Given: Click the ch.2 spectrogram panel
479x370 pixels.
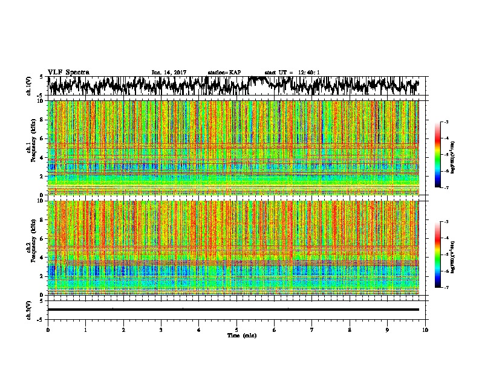Looking at the screenshot, I should pyautogui.click(x=233, y=248).
